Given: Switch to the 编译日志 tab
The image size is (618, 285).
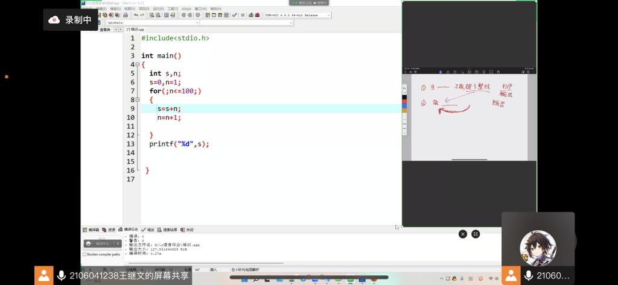Looking at the screenshot, I should click(x=129, y=230).
